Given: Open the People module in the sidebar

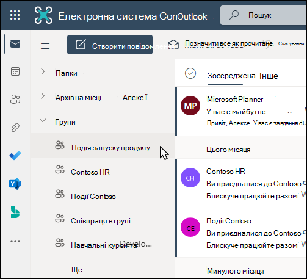Looking at the screenshot, I should [15, 100].
